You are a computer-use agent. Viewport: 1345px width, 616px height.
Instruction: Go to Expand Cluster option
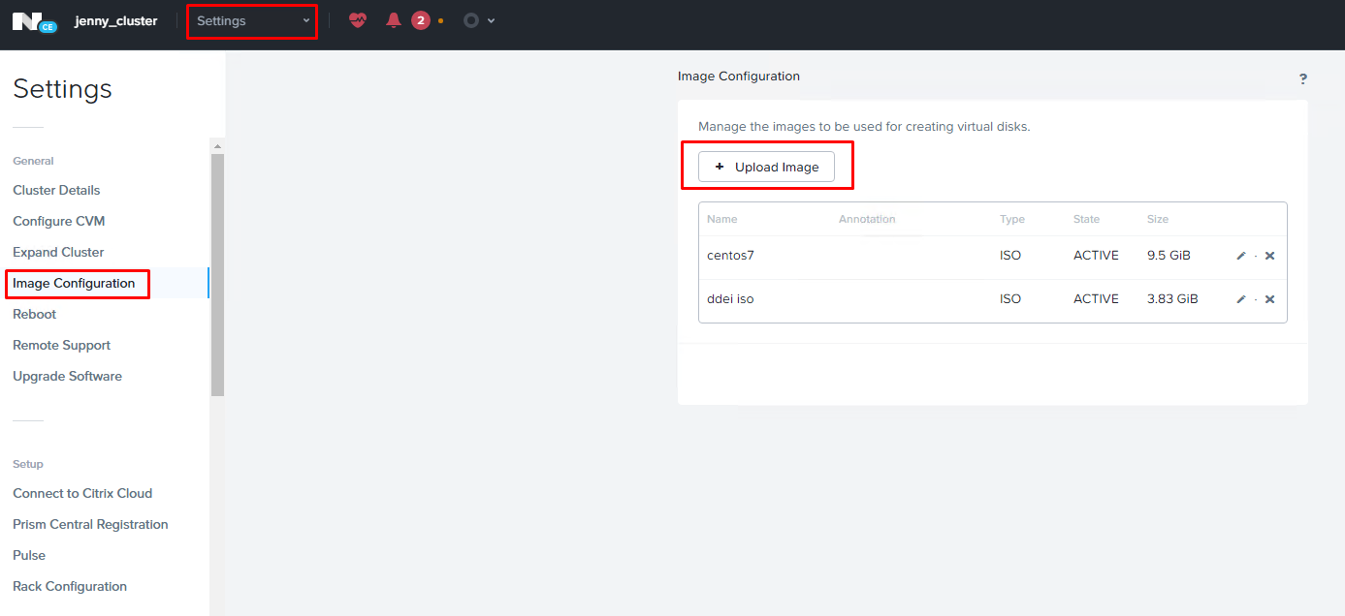point(58,253)
